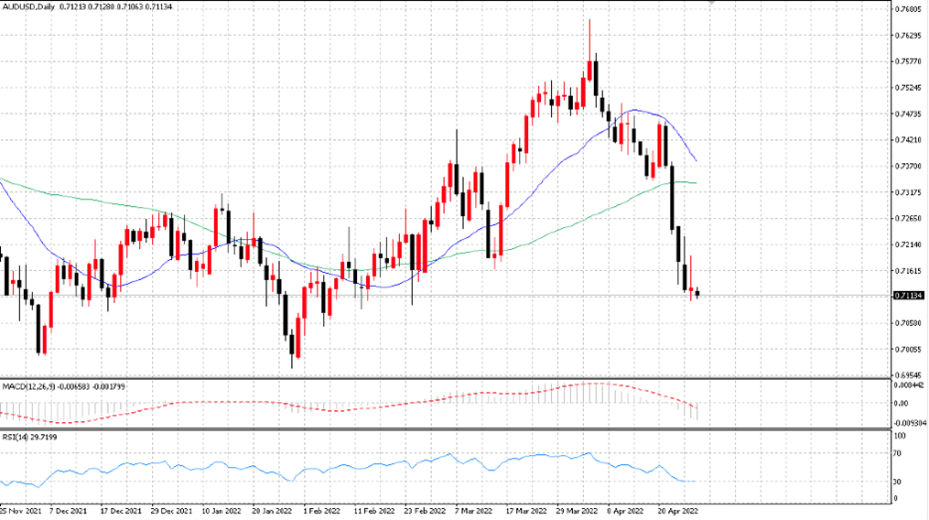Select the blue moving average line peak

coord(634,110)
